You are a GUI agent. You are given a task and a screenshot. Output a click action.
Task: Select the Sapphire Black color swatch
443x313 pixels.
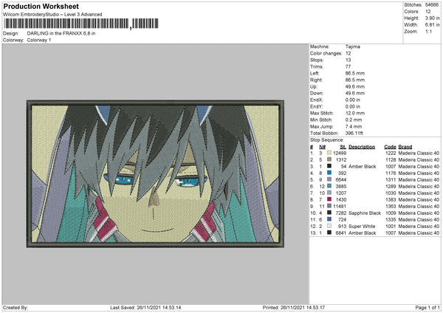[329, 213]
